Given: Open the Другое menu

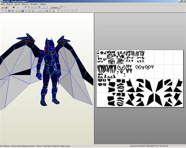Looking at the screenshot, I should pyautogui.click(x=17, y=4).
